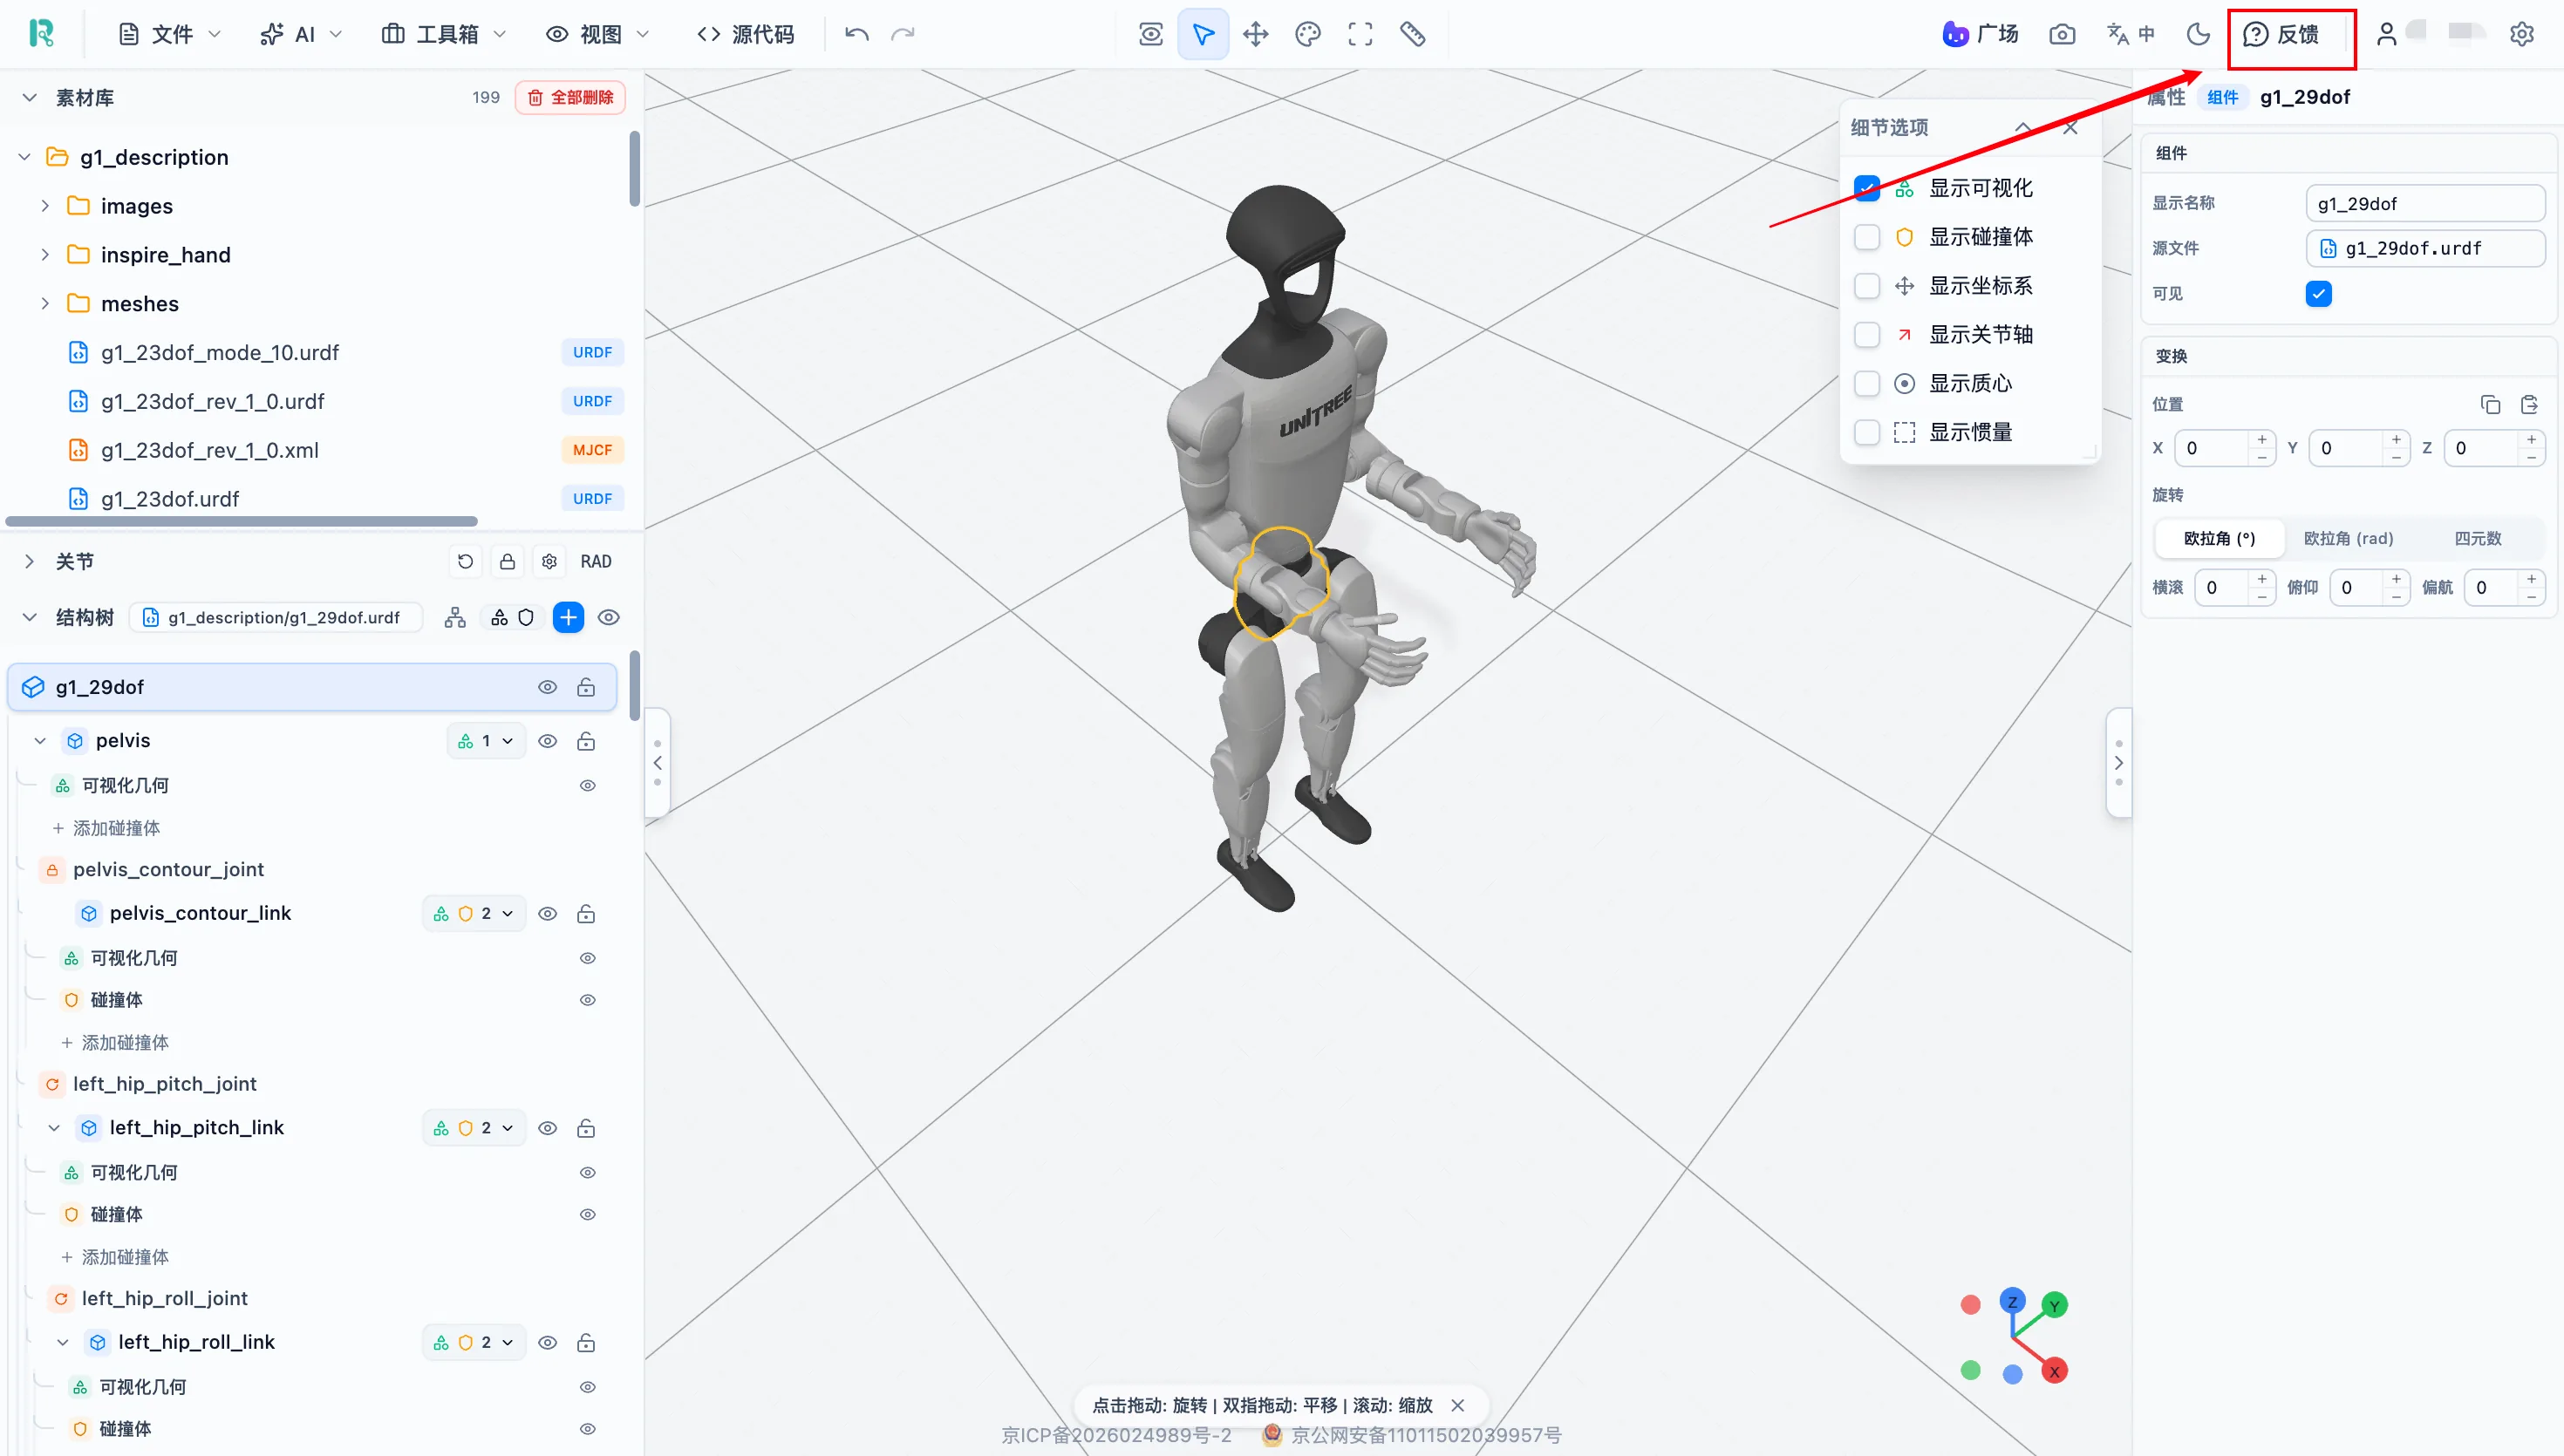The image size is (2564, 1456).
Task: Click the red X axis gizmo ball
Action: tap(2054, 1371)
